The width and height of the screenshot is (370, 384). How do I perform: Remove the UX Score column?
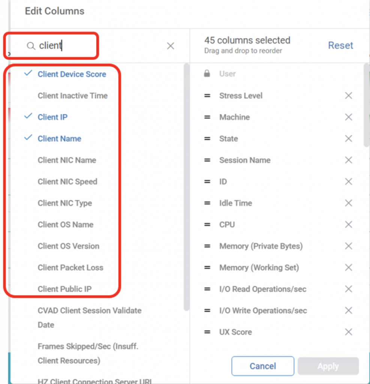349,332
